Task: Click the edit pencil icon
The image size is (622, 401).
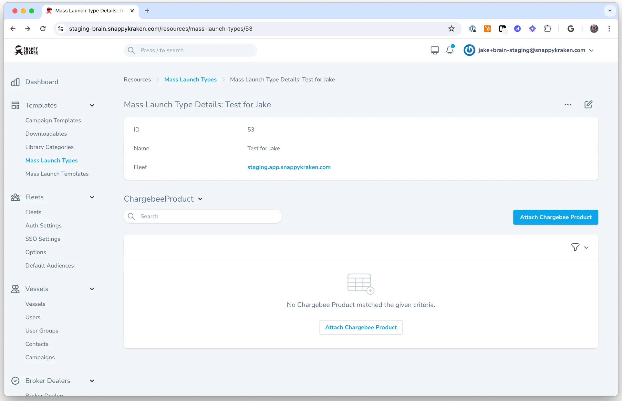Action: [588, 104]
